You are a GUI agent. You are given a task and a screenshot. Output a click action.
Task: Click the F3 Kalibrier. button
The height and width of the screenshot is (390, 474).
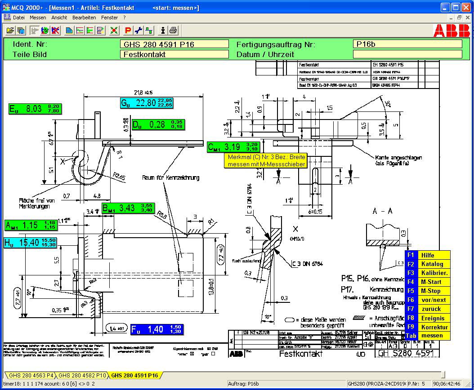point(427,273)
